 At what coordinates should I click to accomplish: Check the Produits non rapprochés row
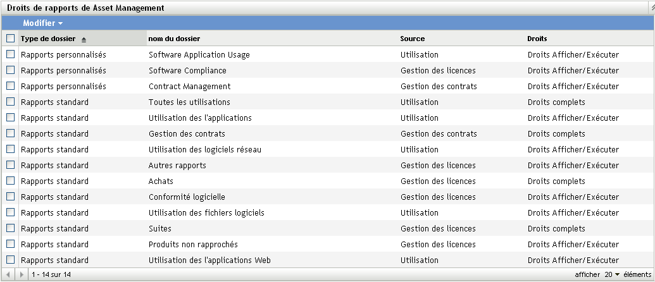tap(10, 244)
